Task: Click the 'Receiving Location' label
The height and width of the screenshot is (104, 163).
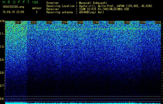Action: pos(60,6)
